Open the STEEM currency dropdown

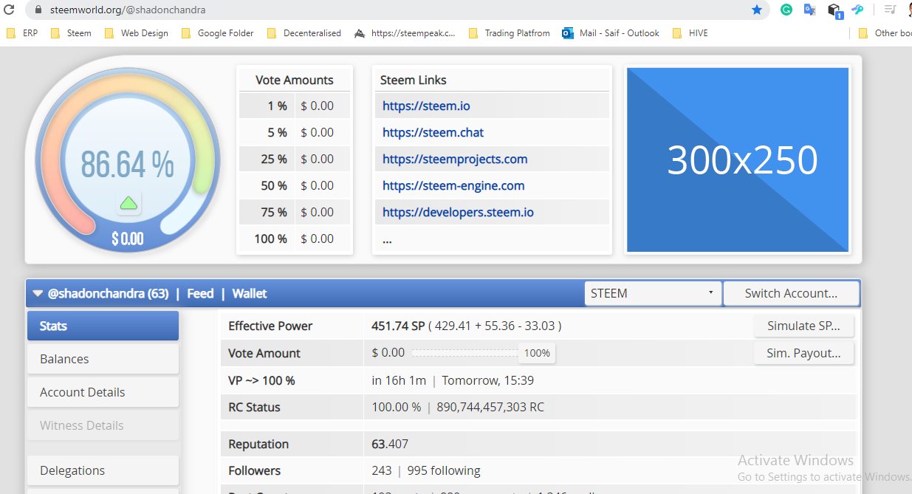click(652, 293)
